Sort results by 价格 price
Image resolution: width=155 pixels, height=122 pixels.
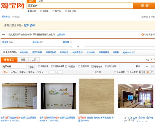(x=40, y=72)
